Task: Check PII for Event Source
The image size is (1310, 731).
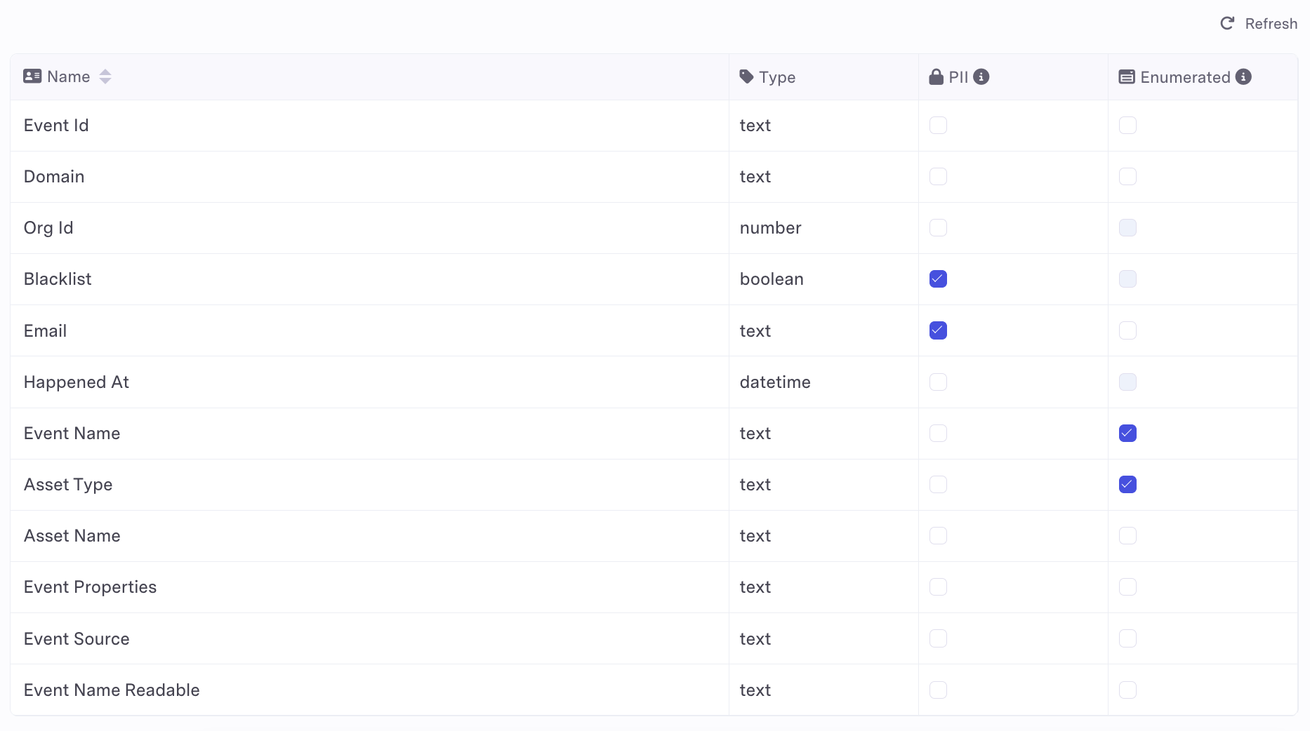Action: click(x=938, y=638)
